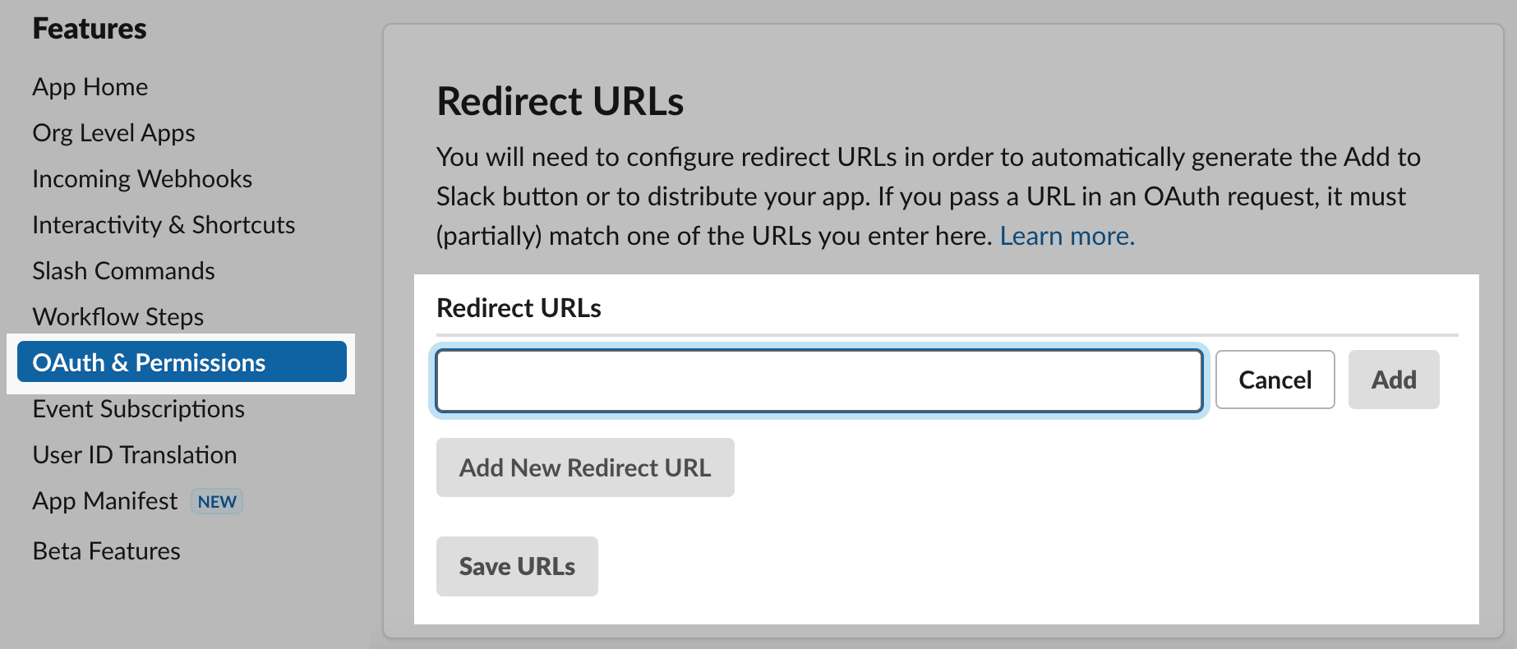This screenshot has height=649, width=1517.
Task: Open the Slash Commands settings
Action: (x=123, y=270)
